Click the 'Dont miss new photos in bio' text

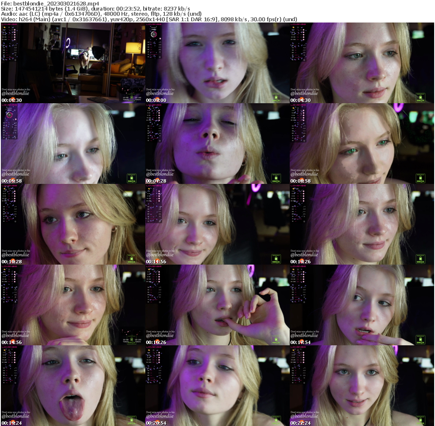[16, 89]
